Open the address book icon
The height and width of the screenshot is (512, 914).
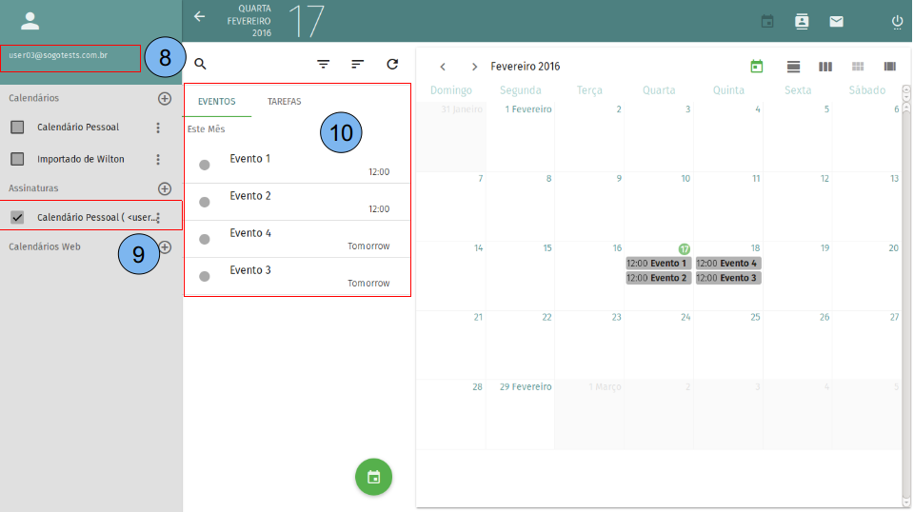[802, 21]
